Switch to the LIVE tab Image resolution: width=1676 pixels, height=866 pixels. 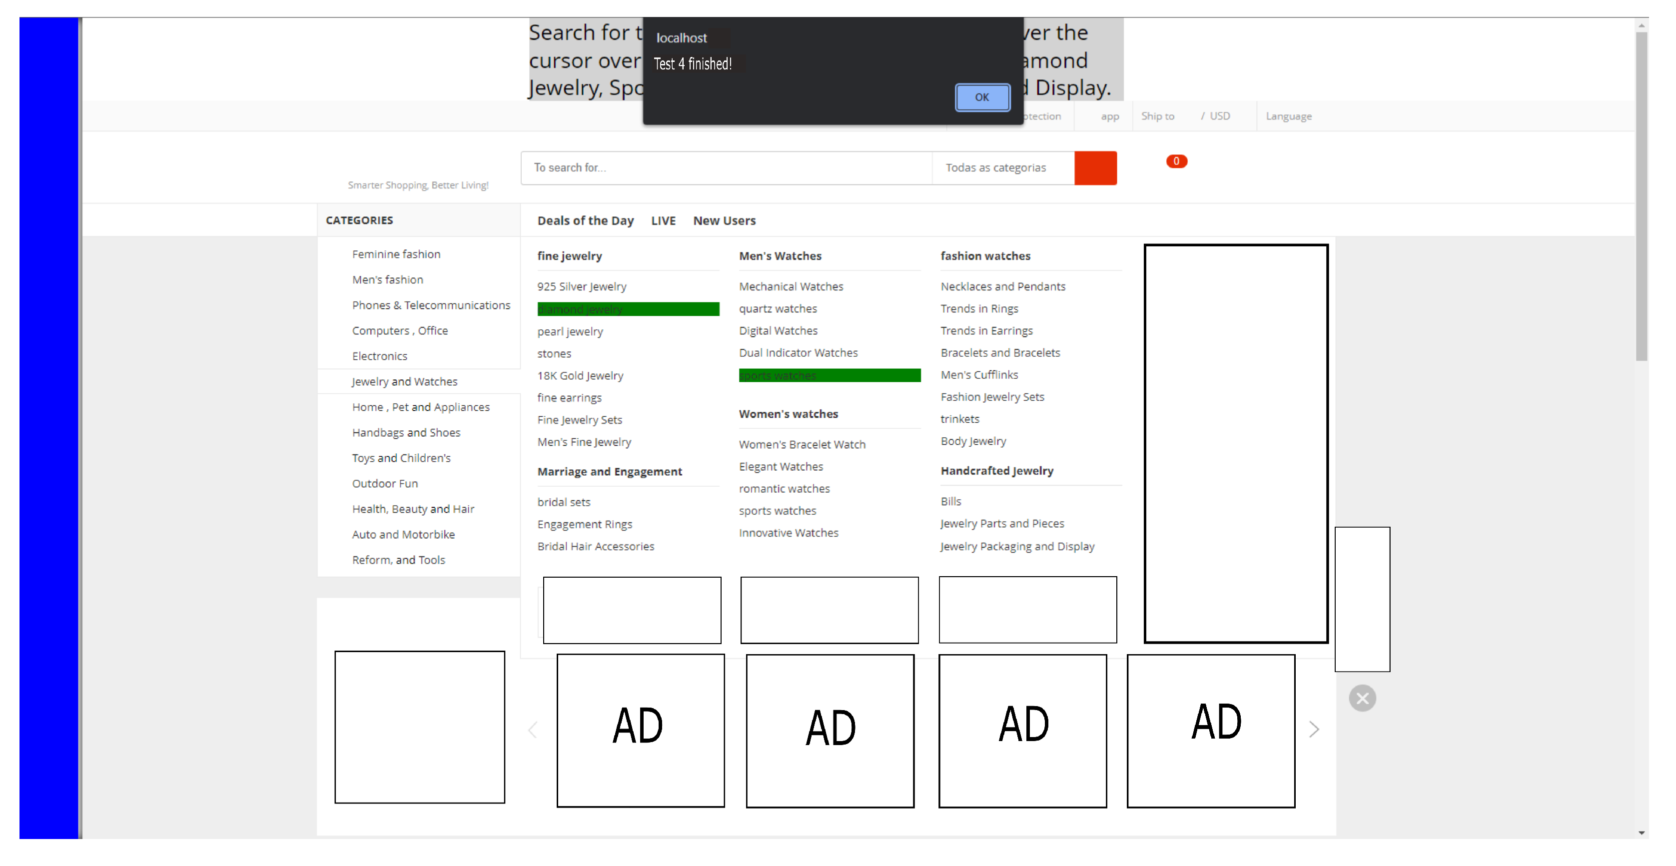coord(663,220)
